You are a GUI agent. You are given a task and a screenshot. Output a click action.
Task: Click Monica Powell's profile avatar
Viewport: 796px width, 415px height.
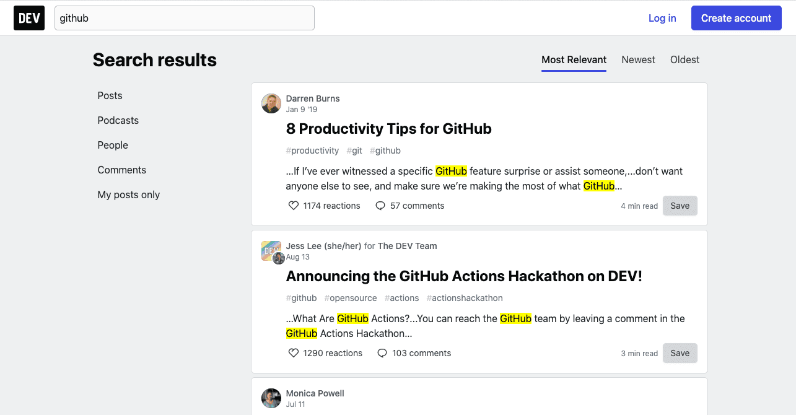271,398
